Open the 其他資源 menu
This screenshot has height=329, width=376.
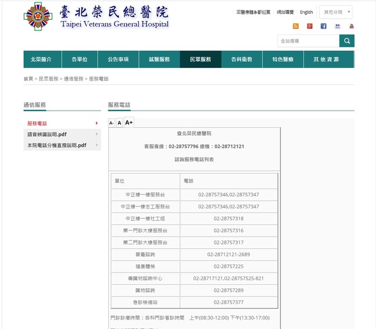click(329, 59)
